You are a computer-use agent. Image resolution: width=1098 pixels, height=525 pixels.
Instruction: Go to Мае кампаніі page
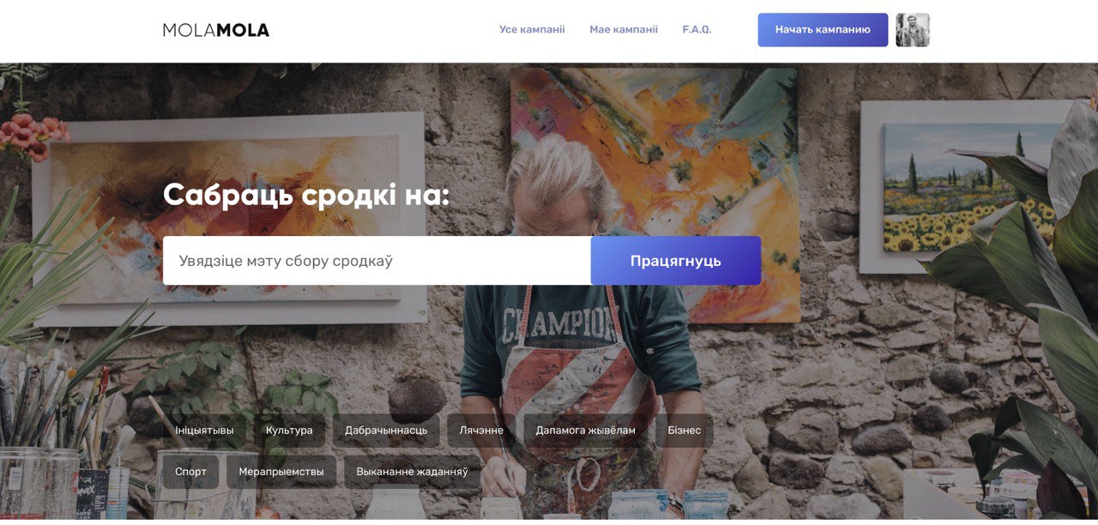coord(624,29)
